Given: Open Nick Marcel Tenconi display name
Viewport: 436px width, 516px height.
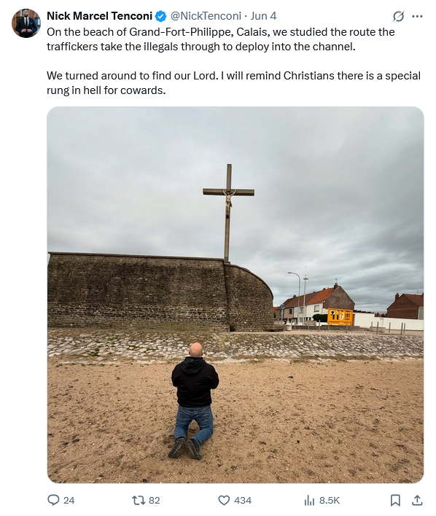Looking at the screenshot, I should point(99,16).
